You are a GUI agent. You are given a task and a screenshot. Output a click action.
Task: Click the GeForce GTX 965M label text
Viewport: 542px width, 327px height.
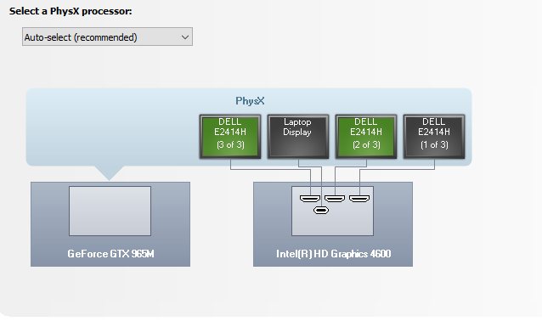(x=110, y=254)
